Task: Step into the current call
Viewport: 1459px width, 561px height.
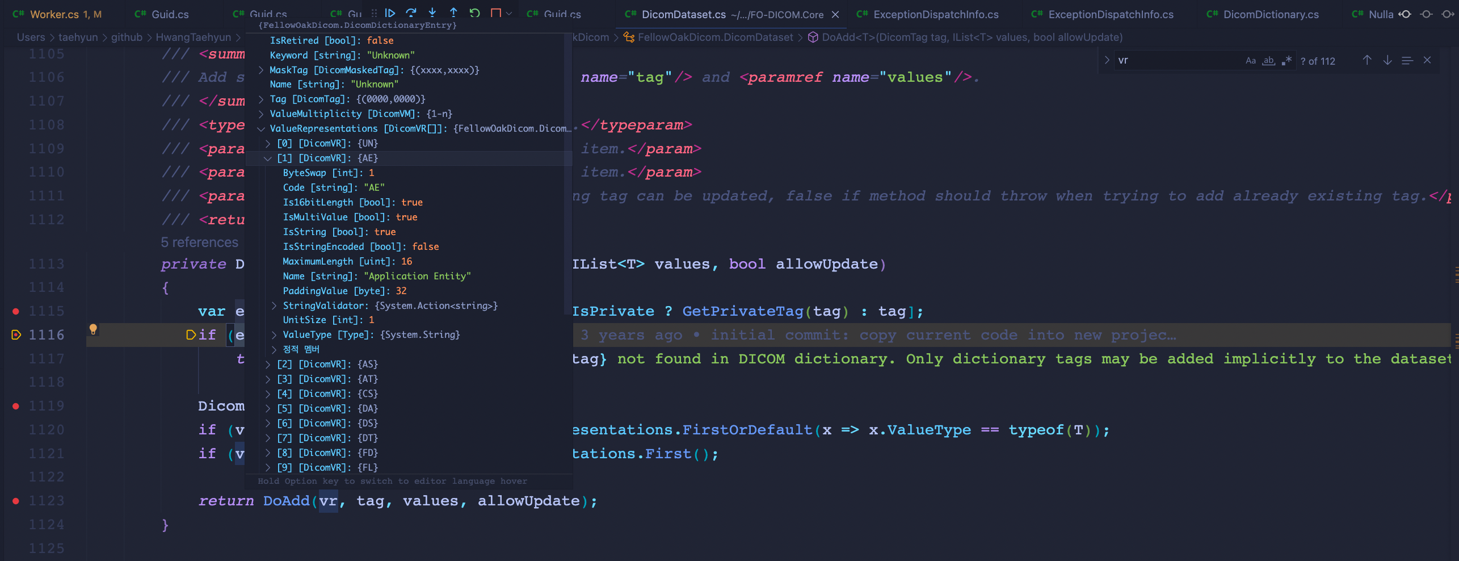Action: 432,12
